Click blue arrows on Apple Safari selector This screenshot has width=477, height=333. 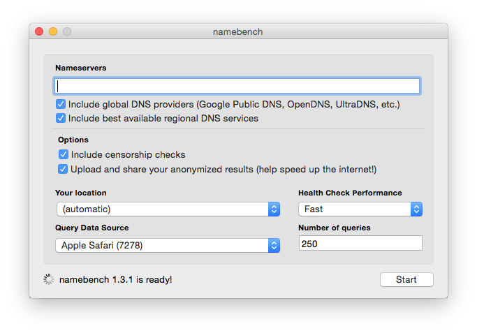tap(274, 245)
